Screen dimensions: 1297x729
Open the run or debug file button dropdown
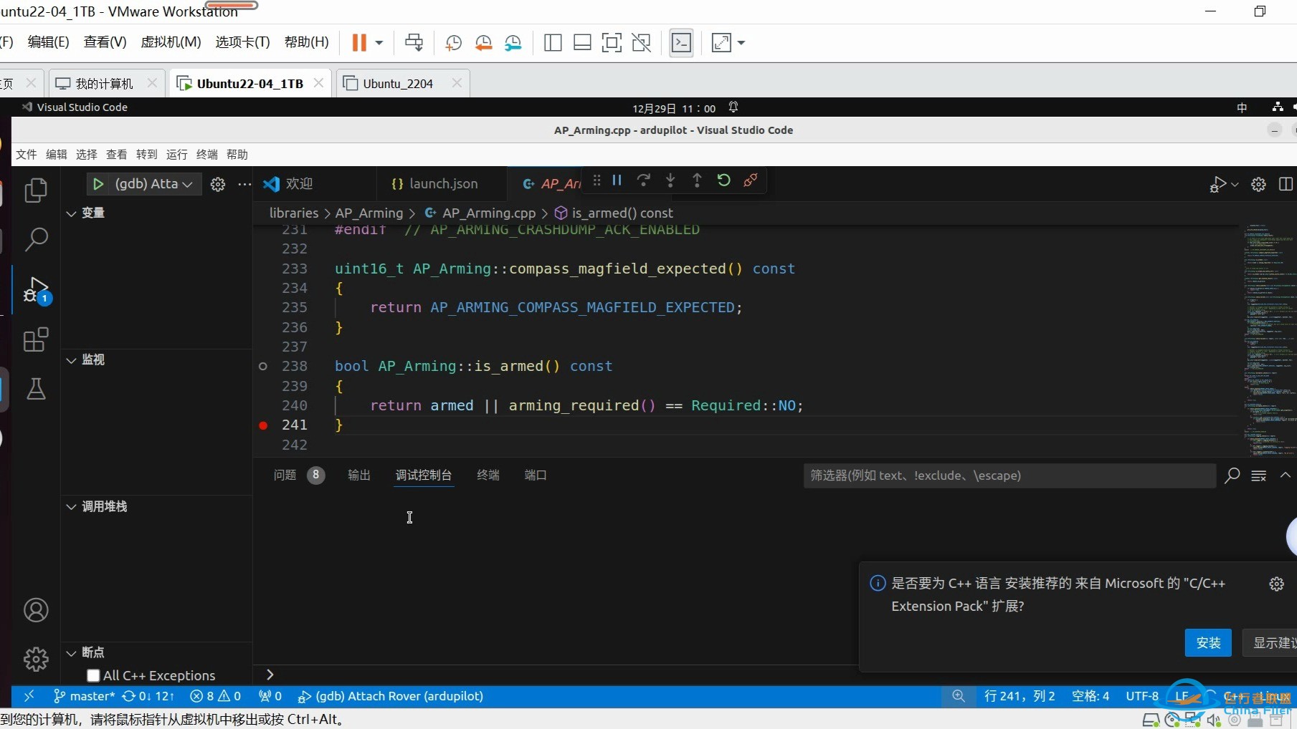coord(1235,185)
